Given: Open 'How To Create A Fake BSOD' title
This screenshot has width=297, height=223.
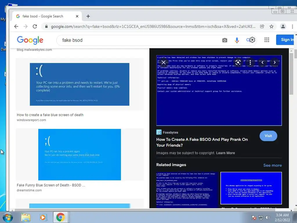Looking at the screenshot, I should tap(202, 142).
